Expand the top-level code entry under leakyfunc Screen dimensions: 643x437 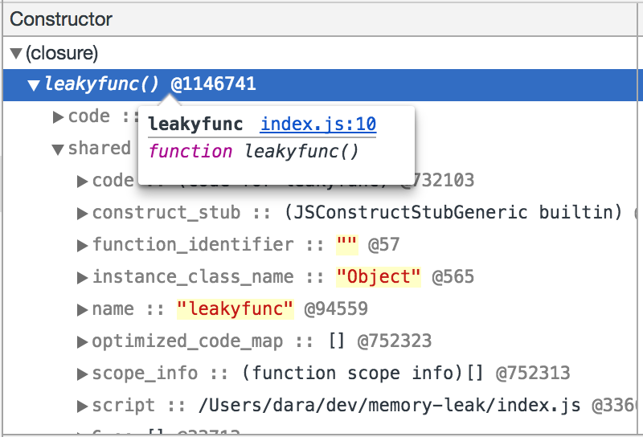click(58, 117)
